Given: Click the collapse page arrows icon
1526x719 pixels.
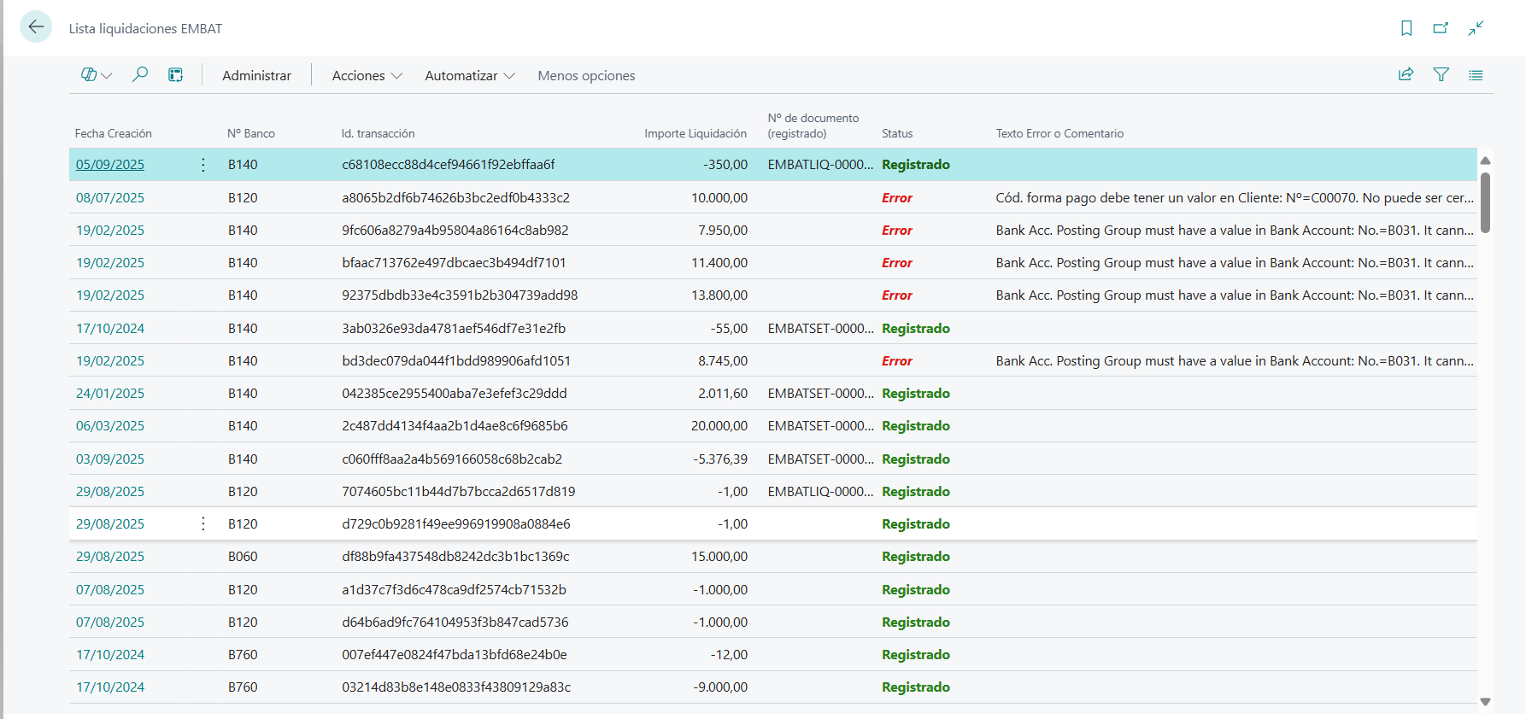Looking at the screenshot, I should point(1476,28).
